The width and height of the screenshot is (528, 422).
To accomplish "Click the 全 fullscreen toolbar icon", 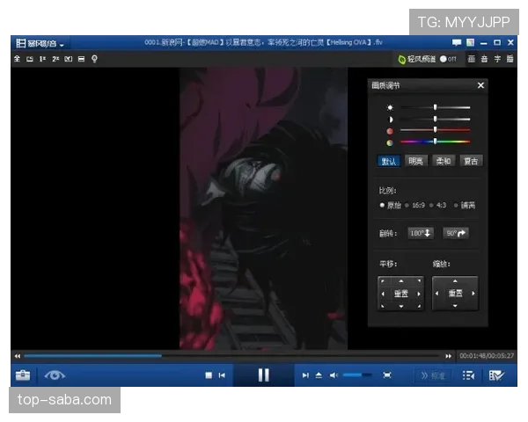I will click(x=18, y=59).
